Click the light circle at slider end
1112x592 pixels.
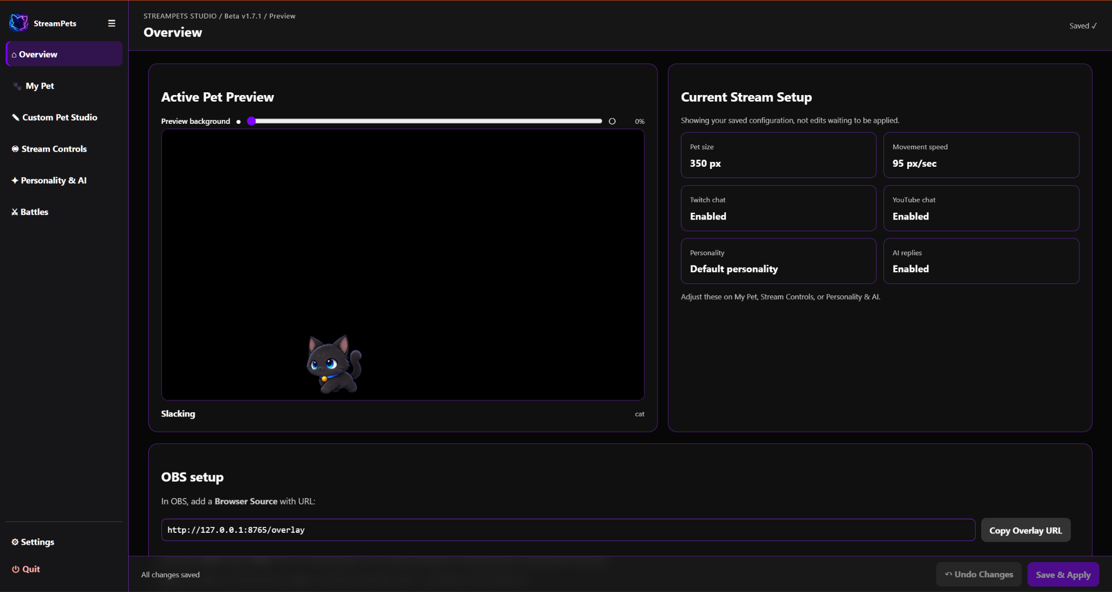612,121
